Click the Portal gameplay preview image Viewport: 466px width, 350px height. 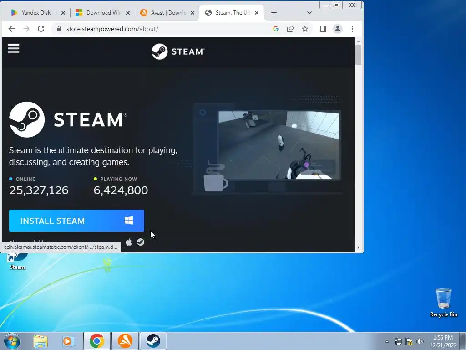[x=279, y=145]
